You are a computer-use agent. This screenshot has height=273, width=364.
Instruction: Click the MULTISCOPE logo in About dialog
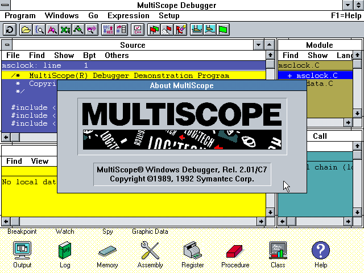pos(182,114)
